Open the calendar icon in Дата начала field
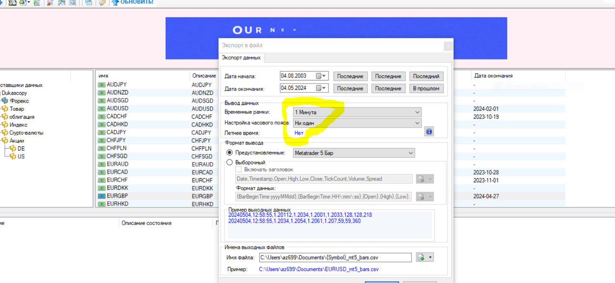The image size is (615, 283). pos(319,76)
